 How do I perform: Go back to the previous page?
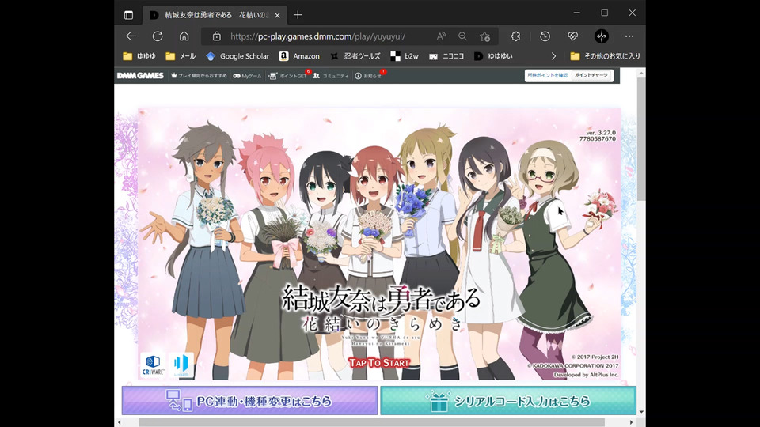point(131,36)
